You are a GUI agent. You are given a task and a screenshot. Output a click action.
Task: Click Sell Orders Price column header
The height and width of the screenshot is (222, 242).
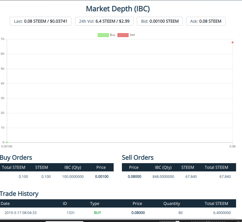pos(134,168)
